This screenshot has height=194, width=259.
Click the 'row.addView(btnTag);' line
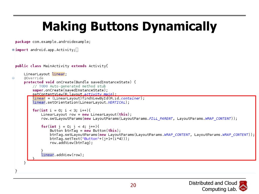coord(71,143)
